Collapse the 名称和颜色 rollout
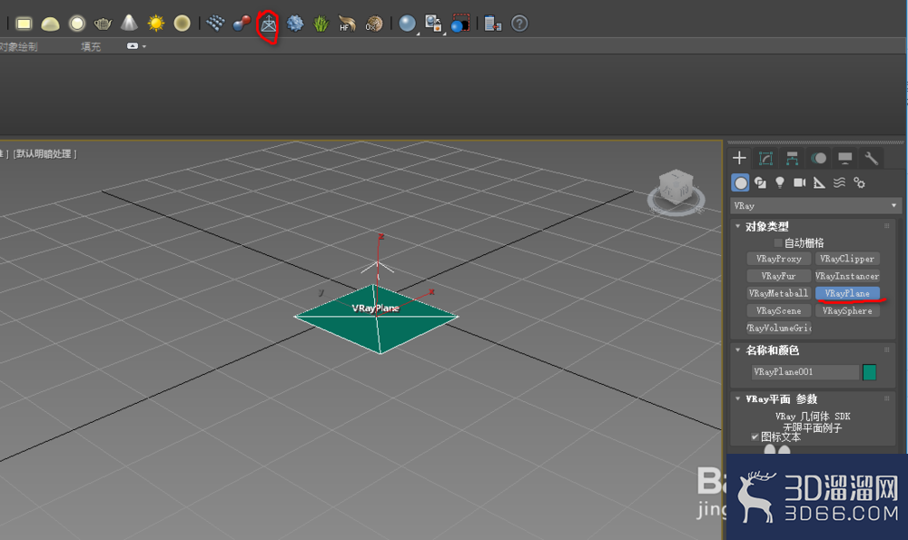The image size is (908, 540). click(x=738, y=349)
